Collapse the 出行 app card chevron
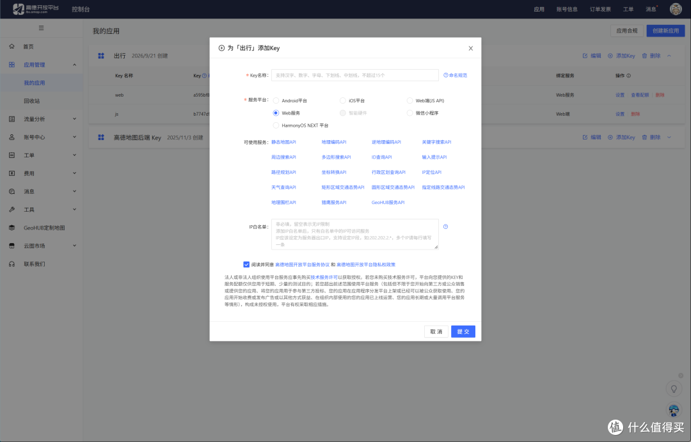691x442 pixels. click(x=669, y=56)
